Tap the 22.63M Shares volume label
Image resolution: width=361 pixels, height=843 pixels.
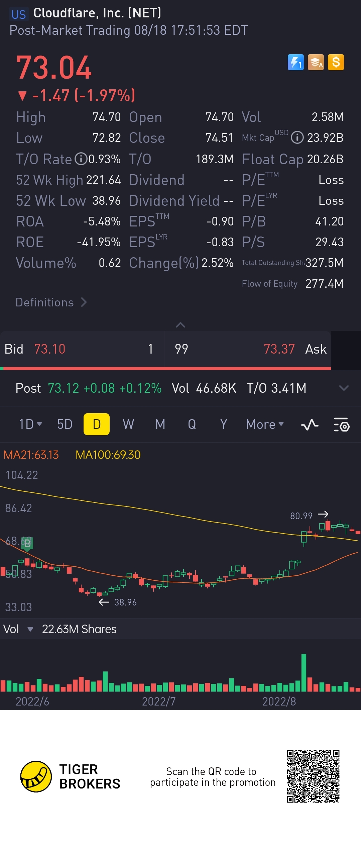(x=79, y=629)
